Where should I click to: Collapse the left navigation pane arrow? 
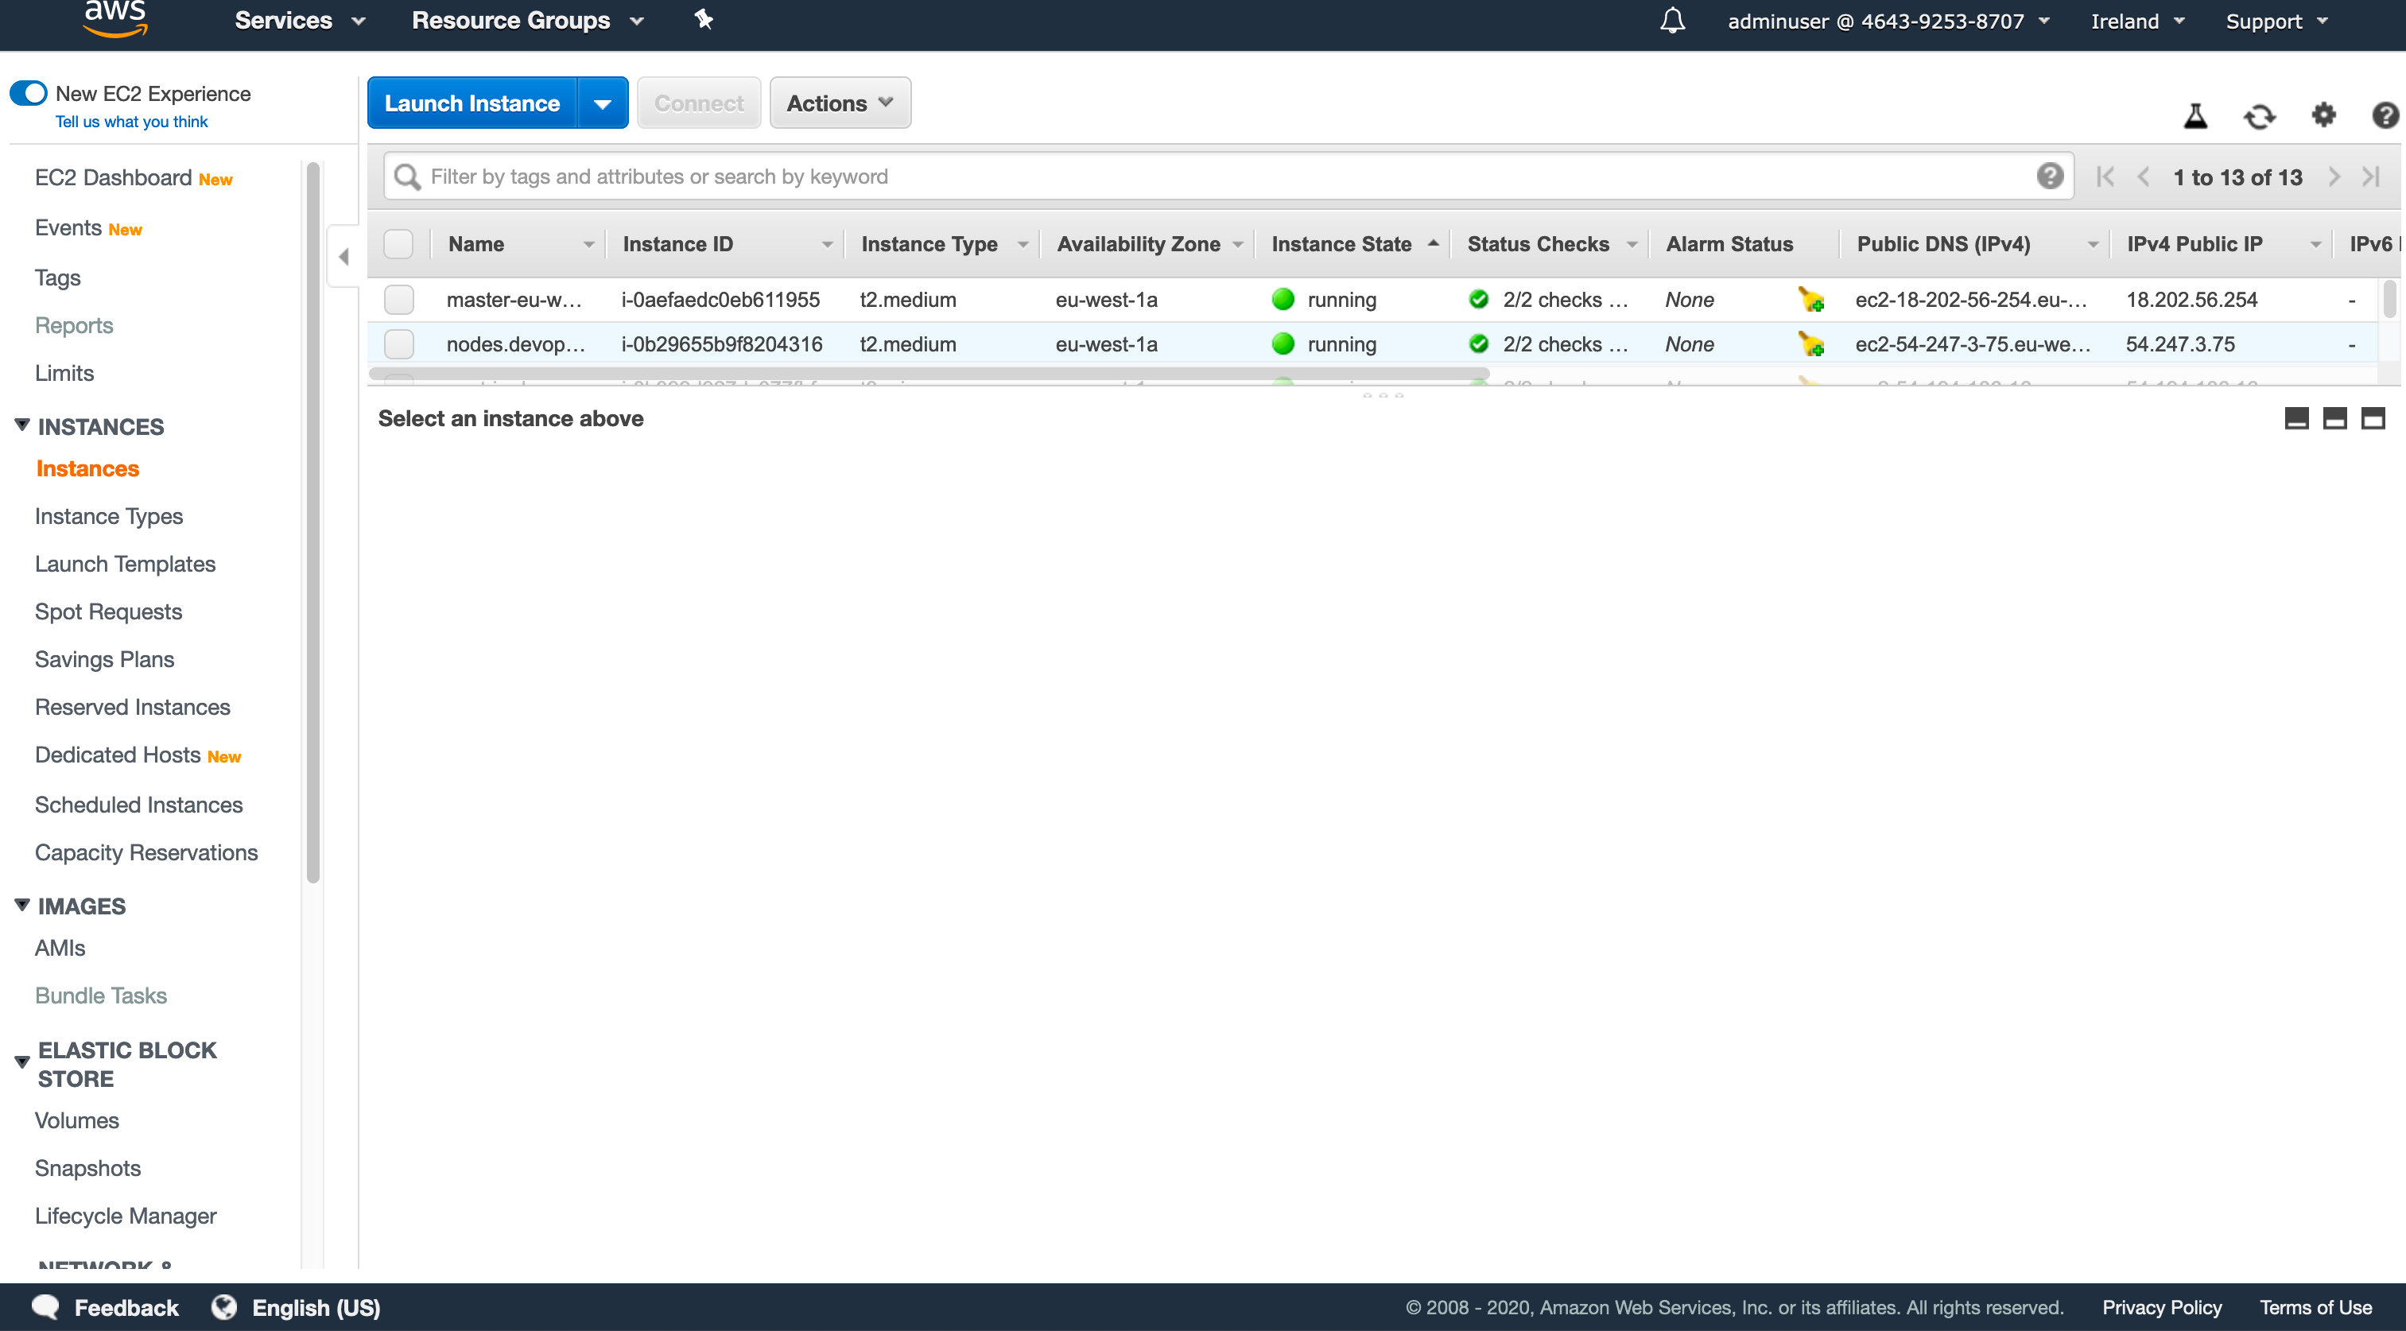343,256
